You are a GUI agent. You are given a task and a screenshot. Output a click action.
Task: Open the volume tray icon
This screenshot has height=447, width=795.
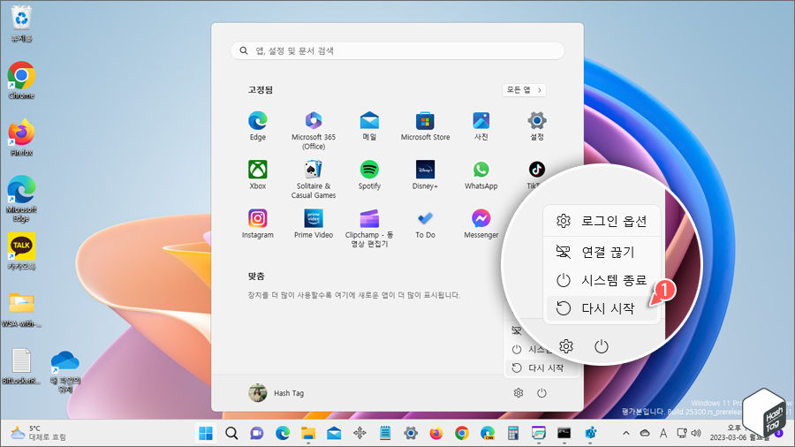pyautogui.click(x=696, y=434)
